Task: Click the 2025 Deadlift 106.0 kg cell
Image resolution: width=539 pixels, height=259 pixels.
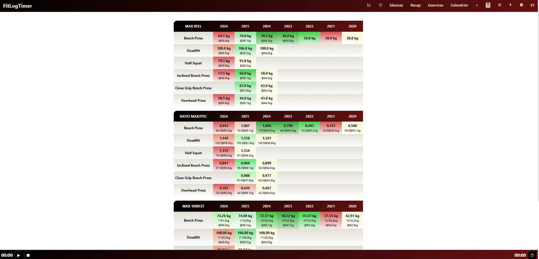Action: tap(245, 50)
